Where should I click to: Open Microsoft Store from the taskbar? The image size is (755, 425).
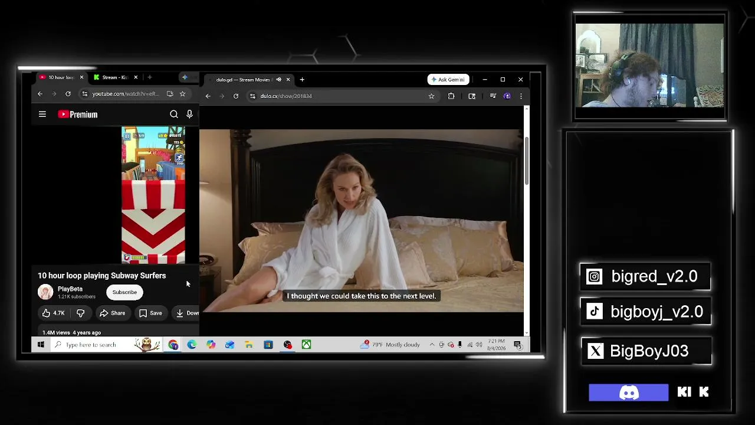pos(268,345)
